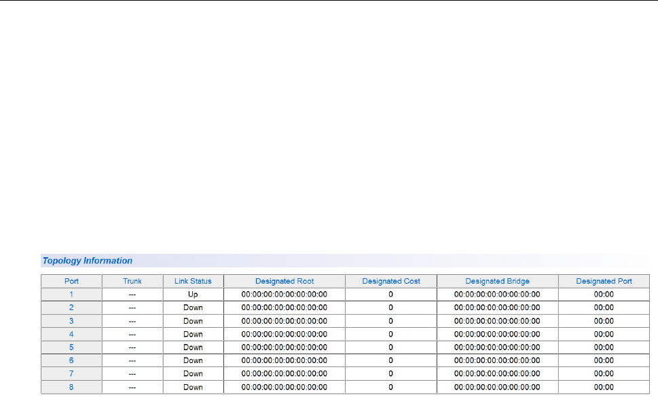Click the port 4 link
Viewport: 658px width, 397px height.
point(71,334)
